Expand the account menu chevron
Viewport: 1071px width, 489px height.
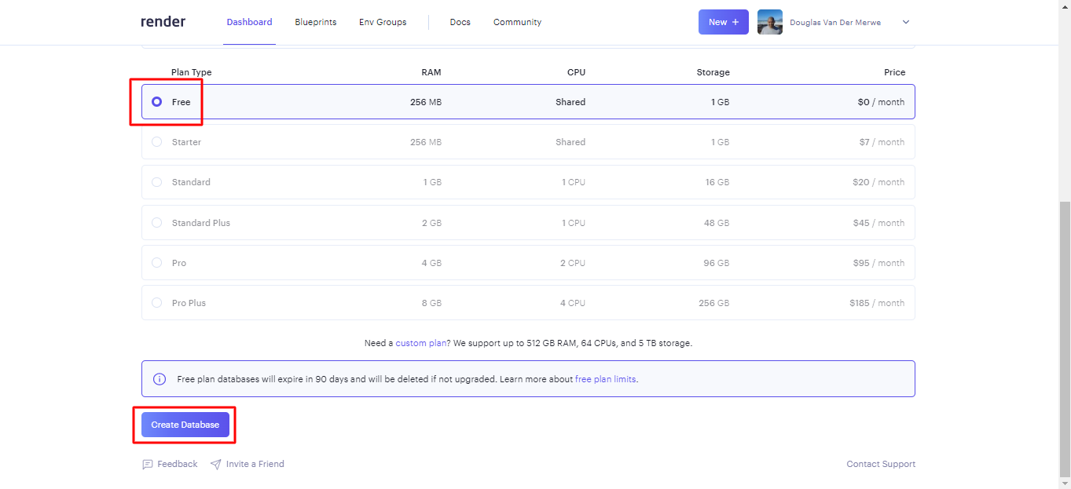[x=905, y=22]
